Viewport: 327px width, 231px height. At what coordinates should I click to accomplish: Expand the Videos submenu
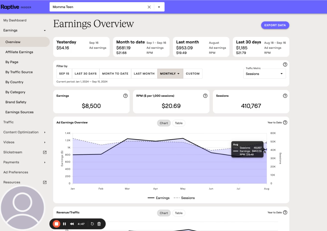[45, 142]
